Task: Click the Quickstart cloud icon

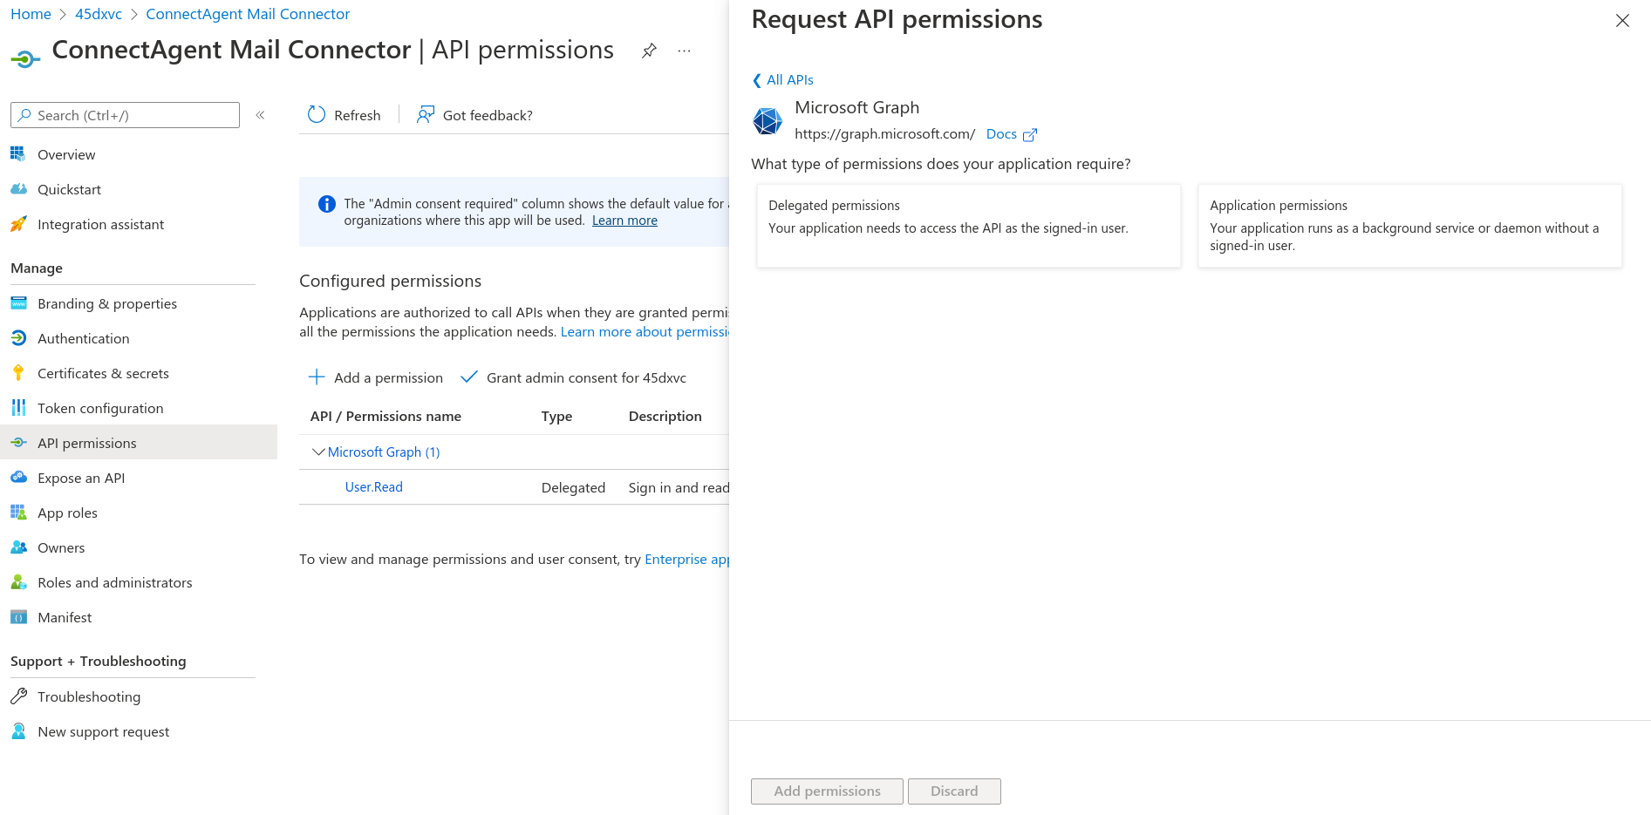Action: click(18, 189)
